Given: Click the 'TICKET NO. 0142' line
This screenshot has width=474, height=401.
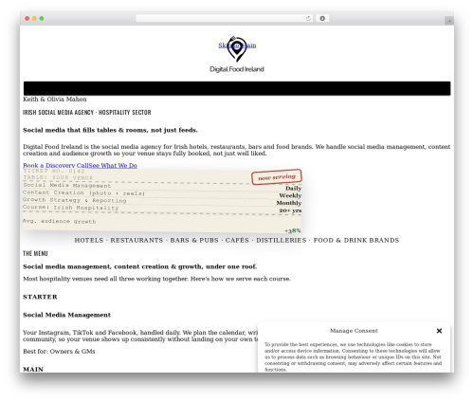Looking at the screenshot, I should click(54, 171).
